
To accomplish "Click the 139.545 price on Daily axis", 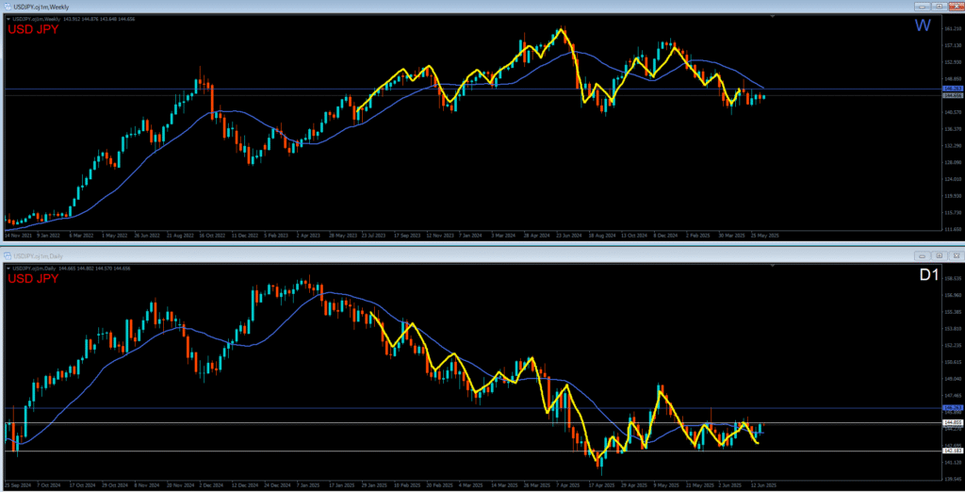I will 954,479.
